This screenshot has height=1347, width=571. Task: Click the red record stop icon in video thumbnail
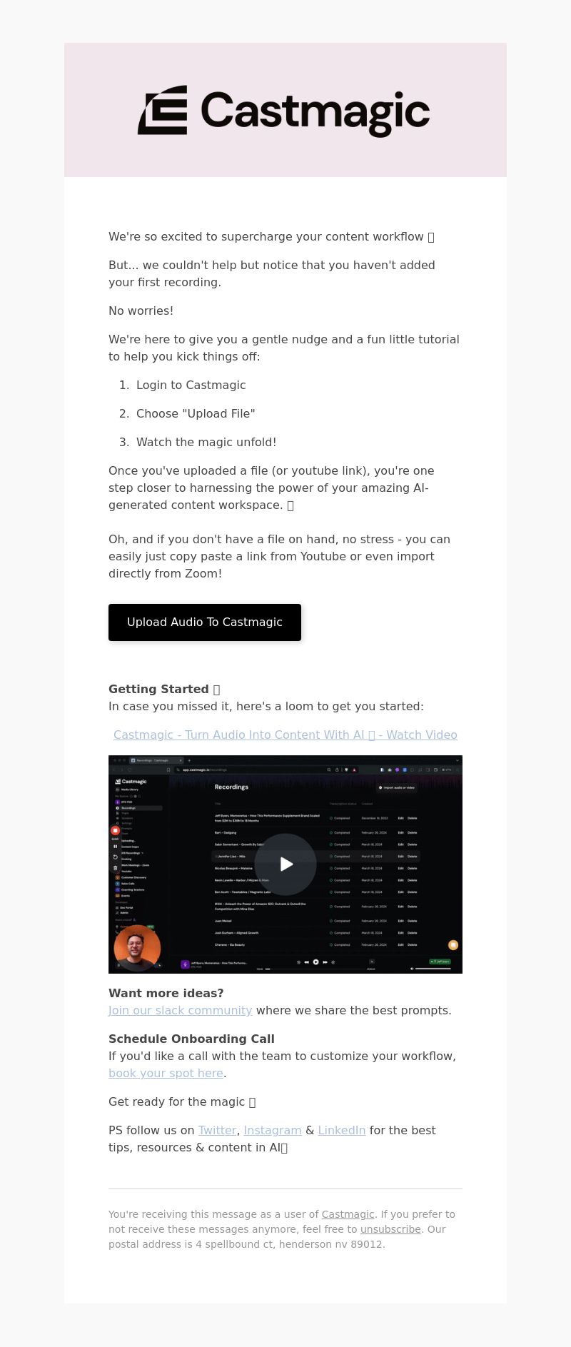point(115,830)
